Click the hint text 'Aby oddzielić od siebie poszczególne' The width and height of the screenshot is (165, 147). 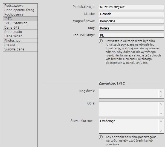coord(131,137)
